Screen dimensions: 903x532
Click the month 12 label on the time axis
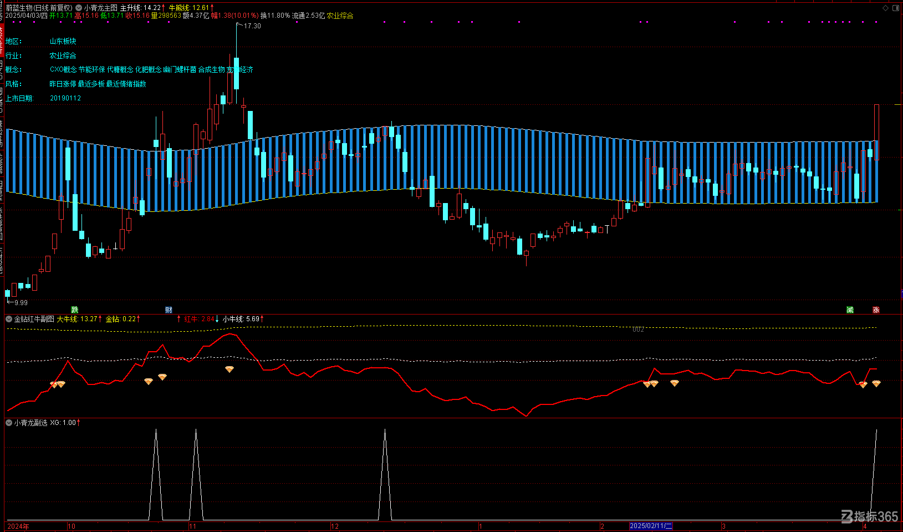pos(335,526)
